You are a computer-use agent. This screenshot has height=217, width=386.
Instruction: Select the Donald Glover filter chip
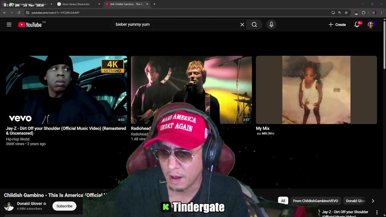tap(355, 201)
